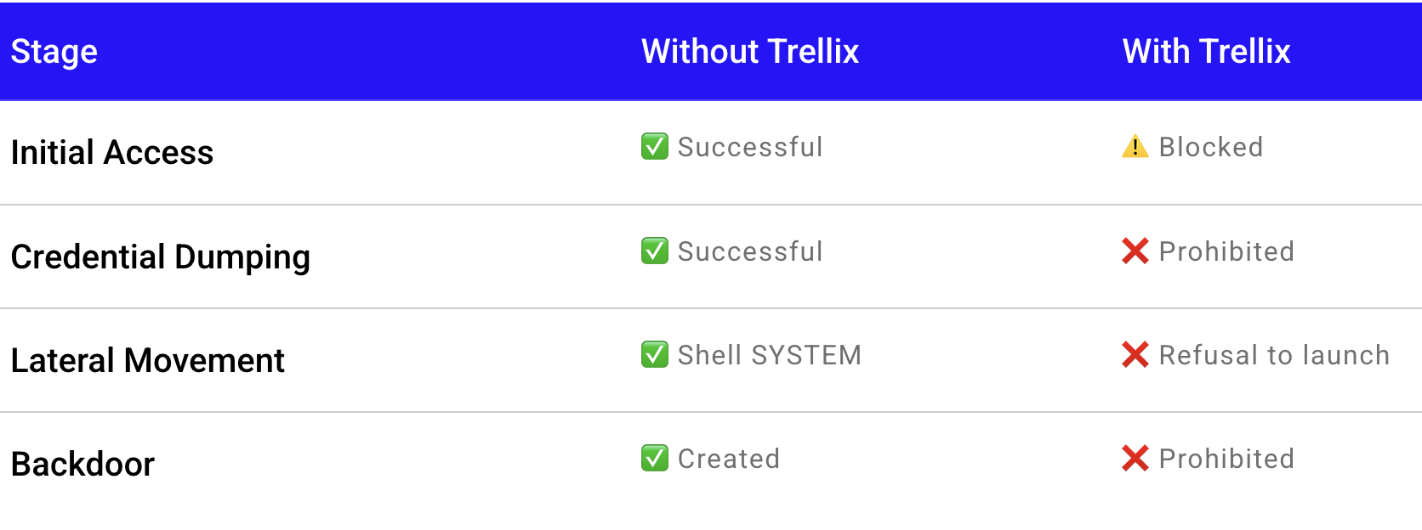Image resolution: width=1422 pixels, height=530 pixels.
Task: Select the With Trellix column header
Action: coord(1206,51)
